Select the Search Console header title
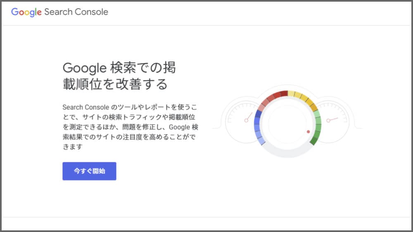This screenshot has width=413, height=232. 76,12
